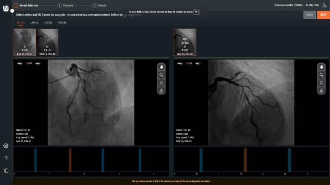This screenshot has width=330, height=185.
Task: Go to PREV frame in left viewer
Action: pyautogui.click(x=20, y=64)
